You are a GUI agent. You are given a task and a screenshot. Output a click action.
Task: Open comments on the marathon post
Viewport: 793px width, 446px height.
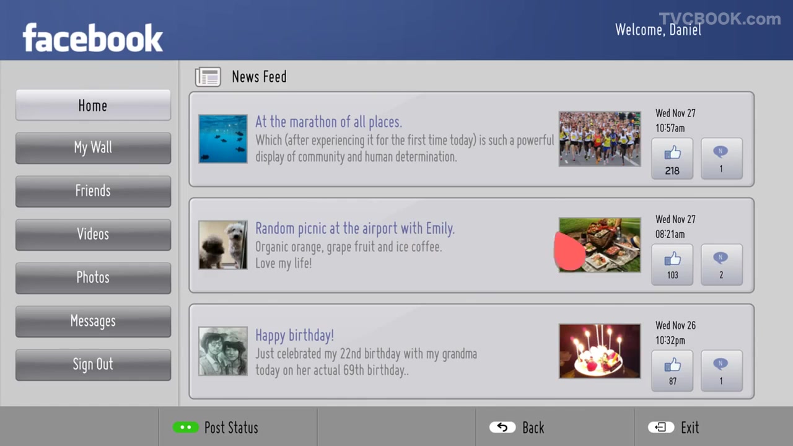point(722,159)
